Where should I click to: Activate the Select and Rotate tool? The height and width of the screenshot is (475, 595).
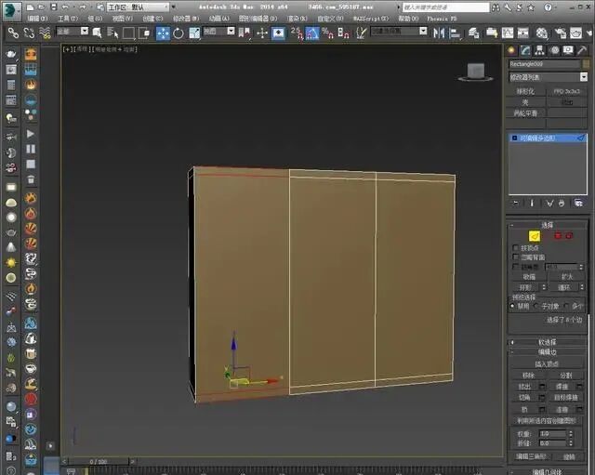click(178, 33)
